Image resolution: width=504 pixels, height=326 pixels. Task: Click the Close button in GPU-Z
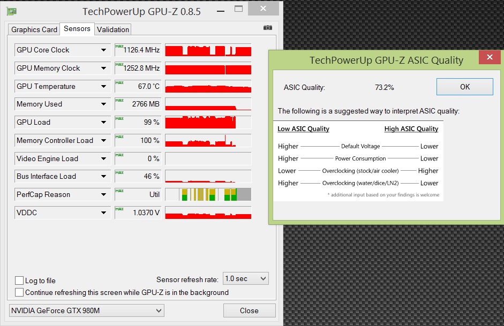(x=249, y=310)
